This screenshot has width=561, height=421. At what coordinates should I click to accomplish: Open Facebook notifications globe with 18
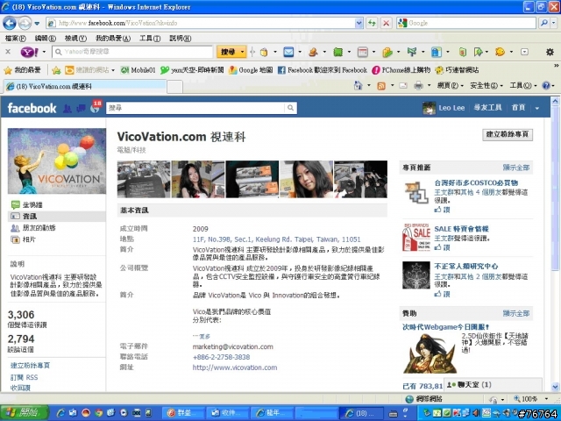click(x=96, y=107)
